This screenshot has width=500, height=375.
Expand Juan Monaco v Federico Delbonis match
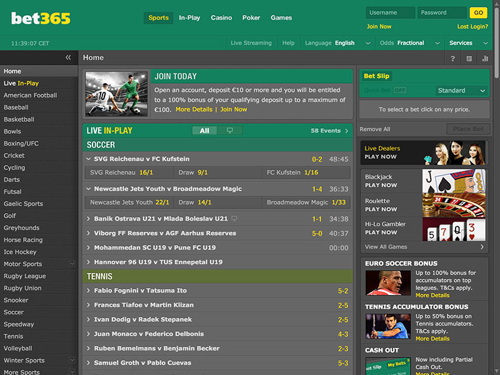point(88,334)
